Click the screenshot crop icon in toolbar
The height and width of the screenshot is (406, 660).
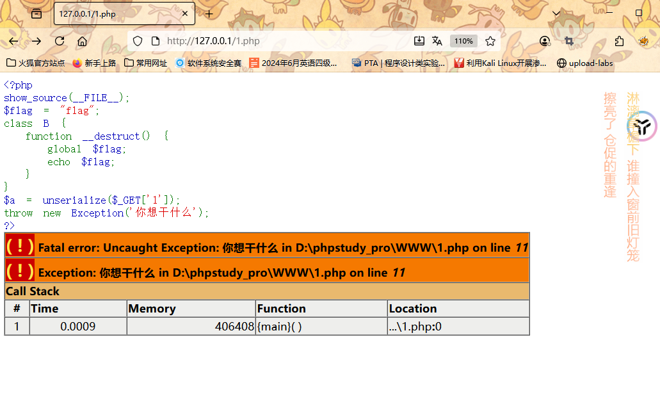click(569, 41)
